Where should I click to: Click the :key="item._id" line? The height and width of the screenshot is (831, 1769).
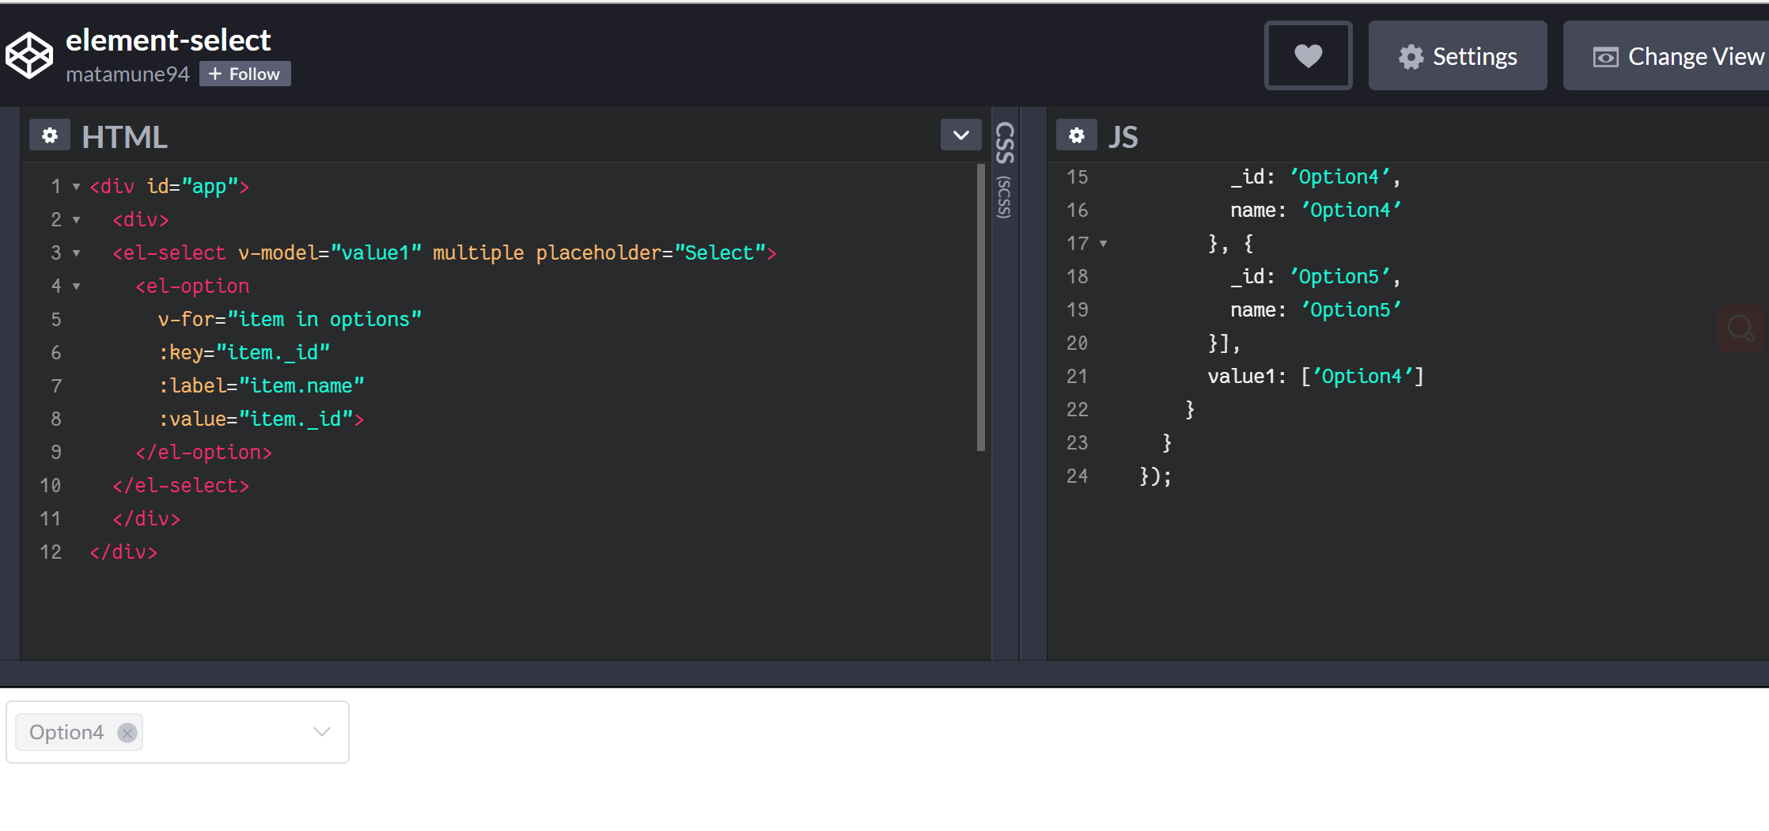click(244, 353)
